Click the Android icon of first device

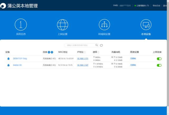coord(8,59)
